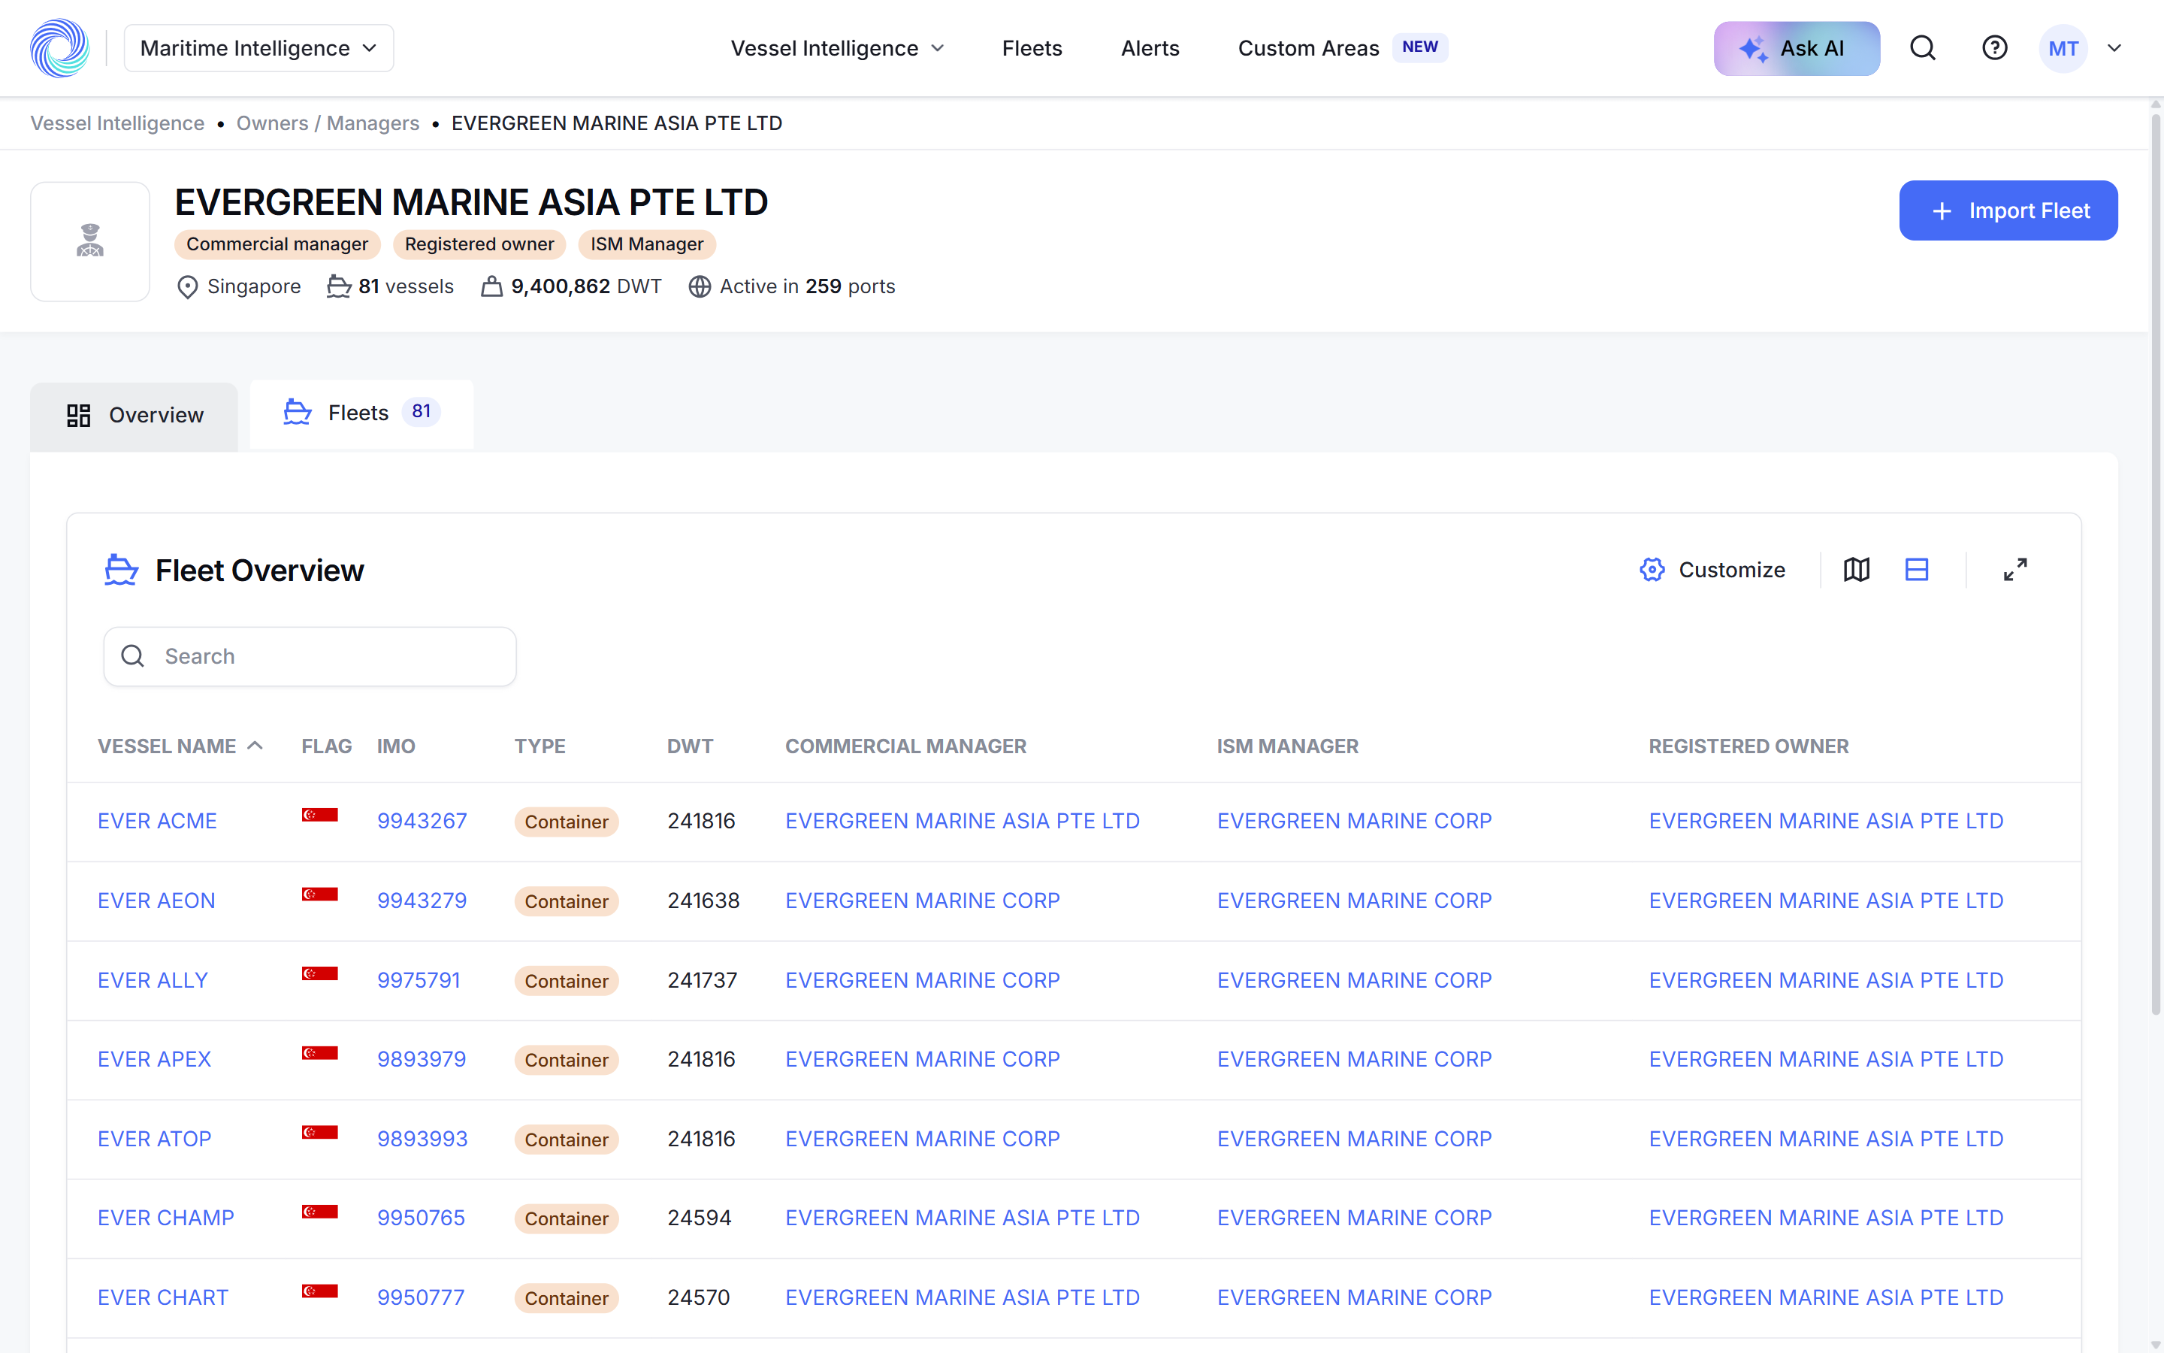Expand Vessel Intelligence nav menu

tap(837, 48)
